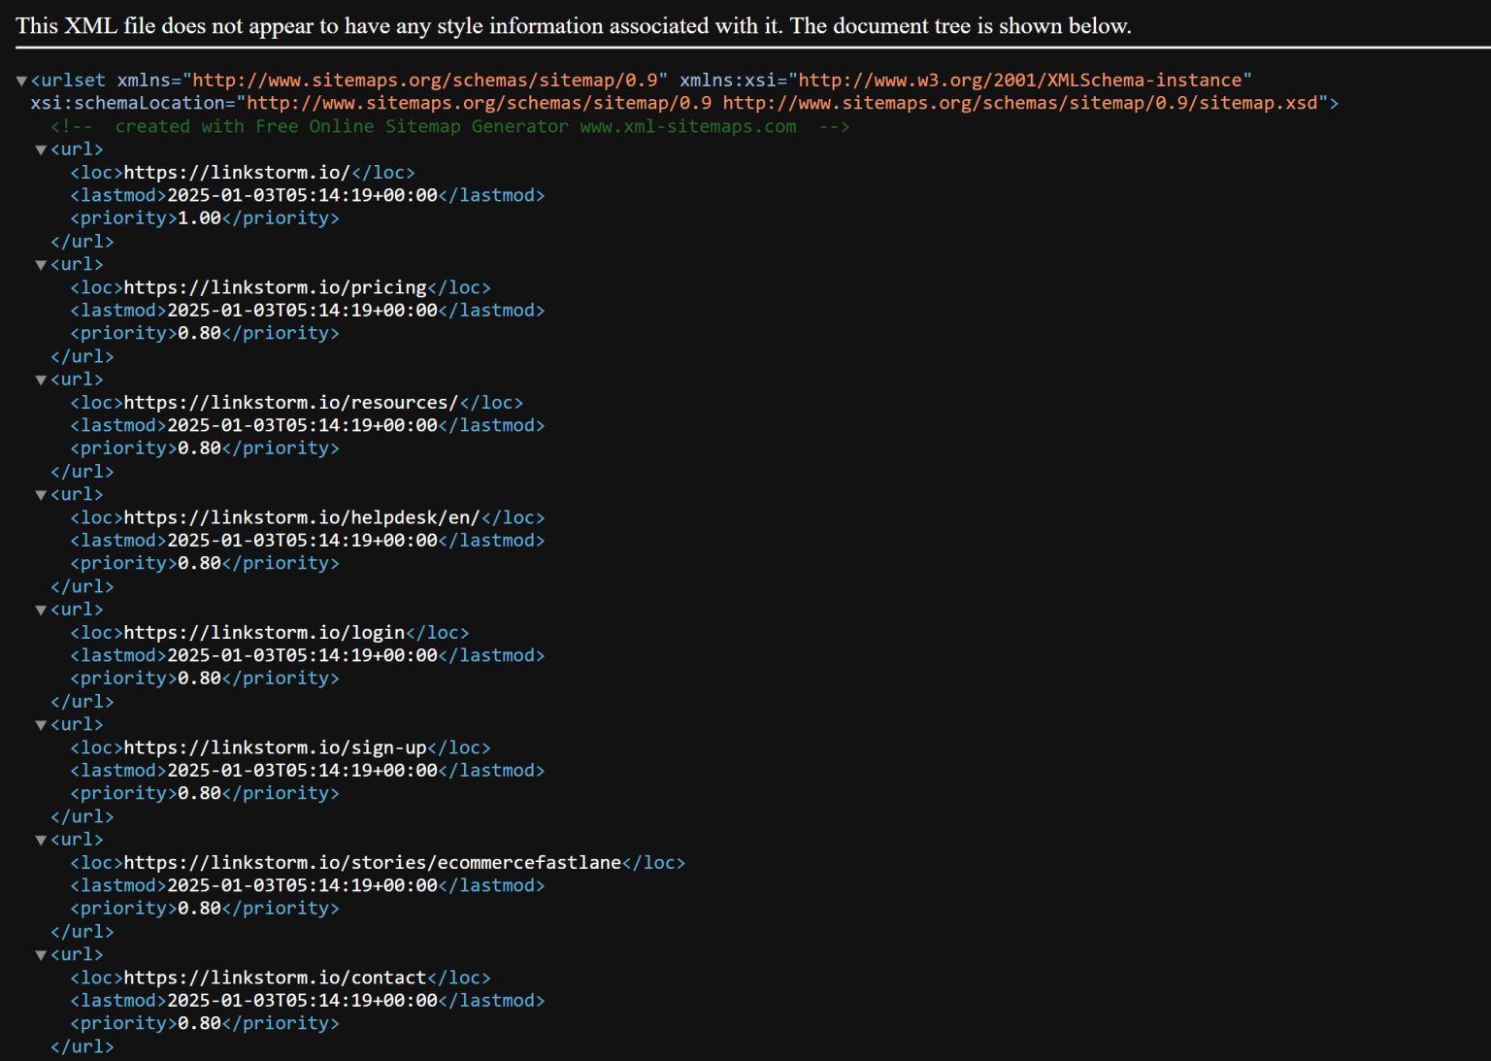
Task: Click the lastmod timestamp under the sign-up URL
Action: tap(303, 771)
